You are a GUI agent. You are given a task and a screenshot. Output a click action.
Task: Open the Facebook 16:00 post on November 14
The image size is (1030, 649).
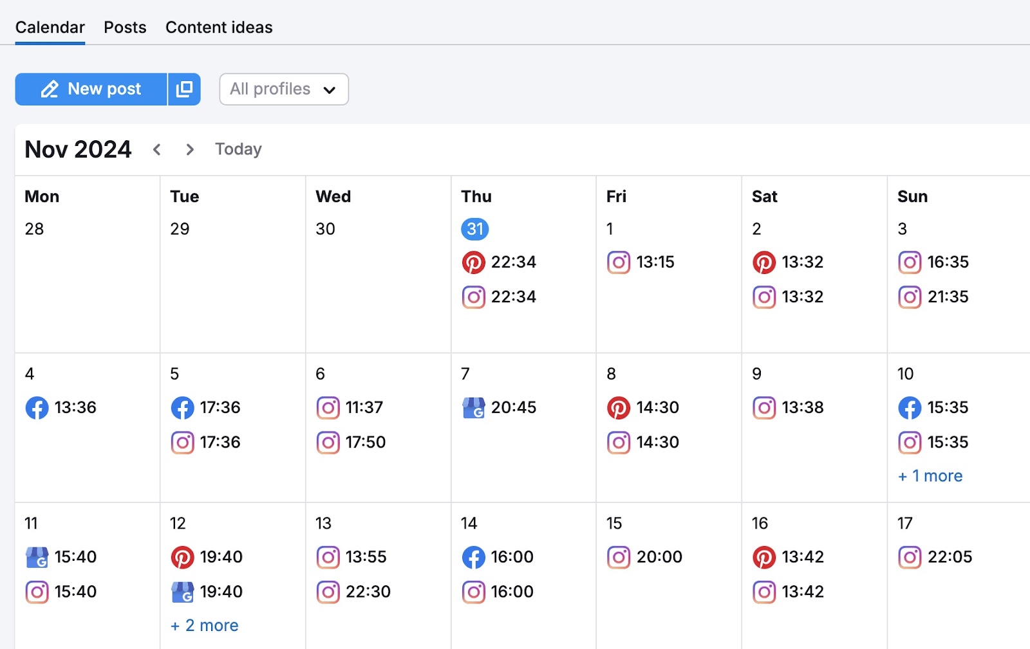(x=473, y=557)
